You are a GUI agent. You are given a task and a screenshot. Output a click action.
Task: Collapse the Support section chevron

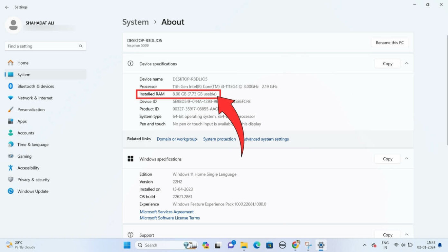pyautogui.click(x=407, y=235)
